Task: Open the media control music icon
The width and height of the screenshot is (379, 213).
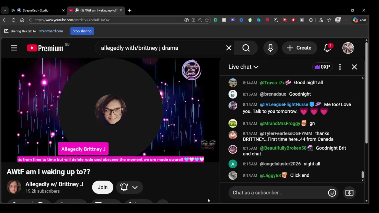Action: (x=321, y=20)
